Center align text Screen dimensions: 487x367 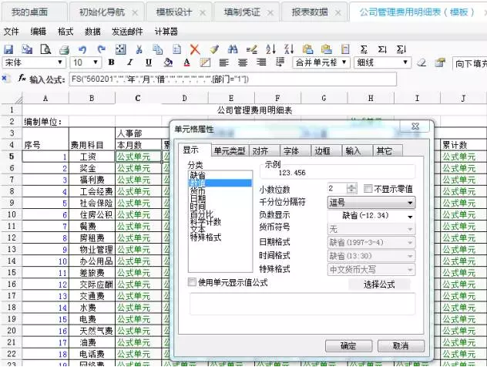tap(243, 62)
